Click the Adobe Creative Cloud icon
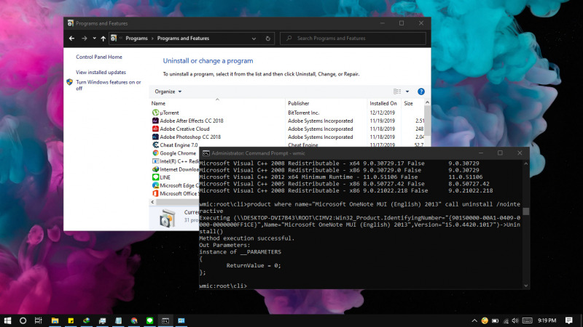 [x=155, y=129]
